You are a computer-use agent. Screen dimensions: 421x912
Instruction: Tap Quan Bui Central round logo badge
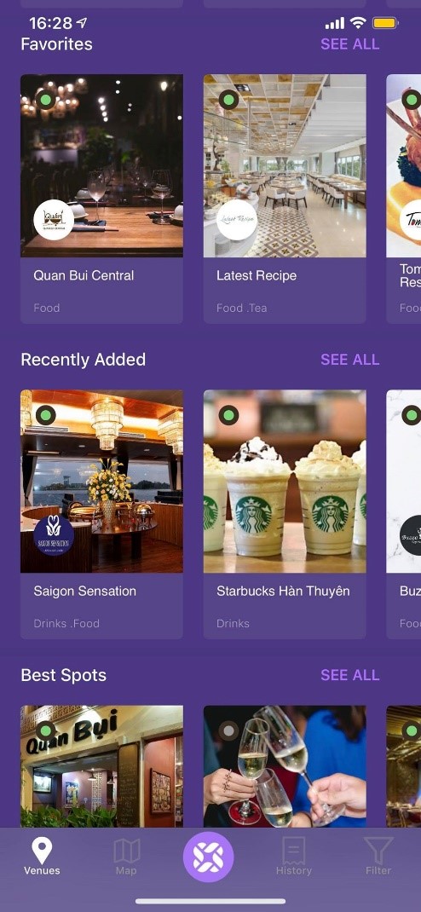coord(54,220)
